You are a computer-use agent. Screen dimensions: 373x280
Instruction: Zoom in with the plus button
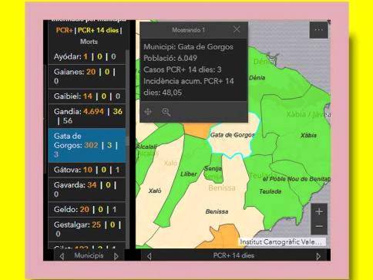(319, 211)
